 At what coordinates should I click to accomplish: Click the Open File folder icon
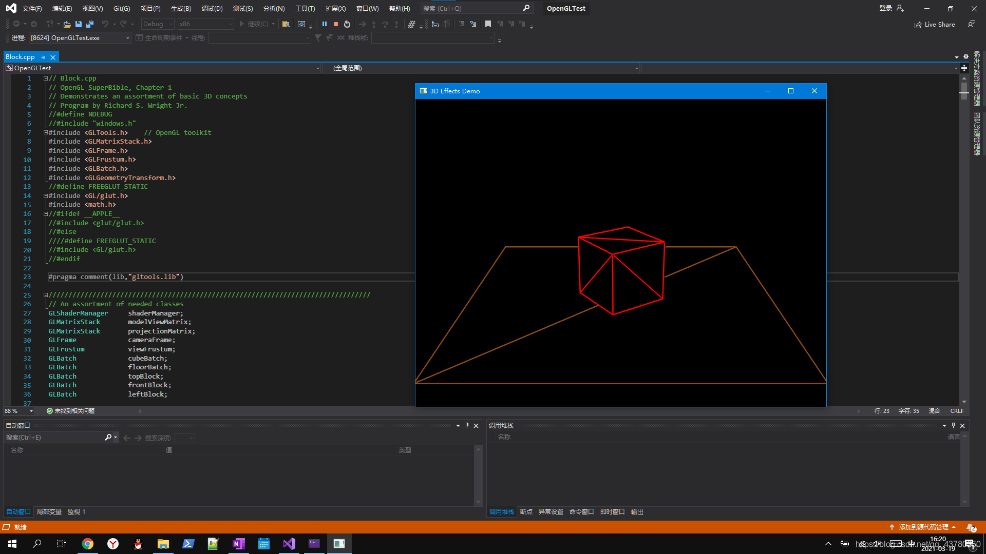[67, 24]
